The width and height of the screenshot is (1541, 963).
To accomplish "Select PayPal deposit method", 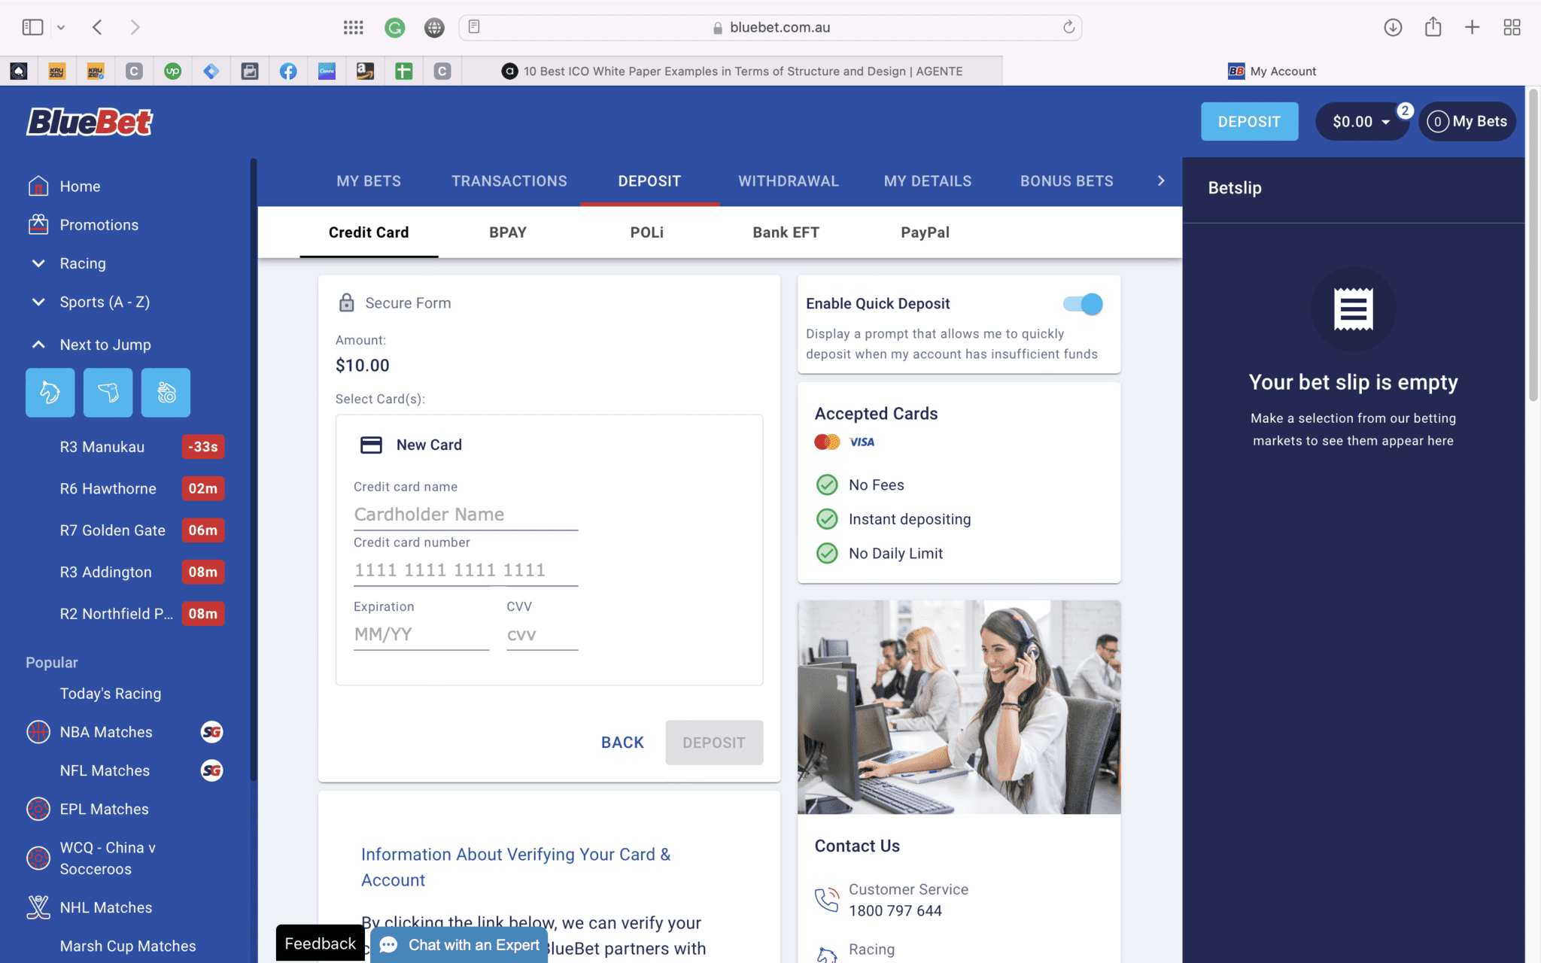I will pyautogui.click(x=925, y=232).
